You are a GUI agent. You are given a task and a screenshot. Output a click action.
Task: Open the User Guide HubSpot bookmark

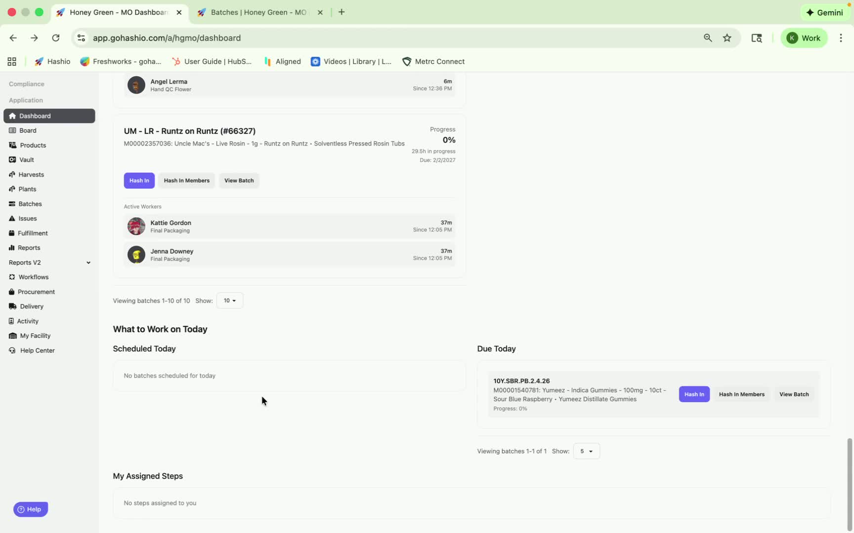pos(212,62)
